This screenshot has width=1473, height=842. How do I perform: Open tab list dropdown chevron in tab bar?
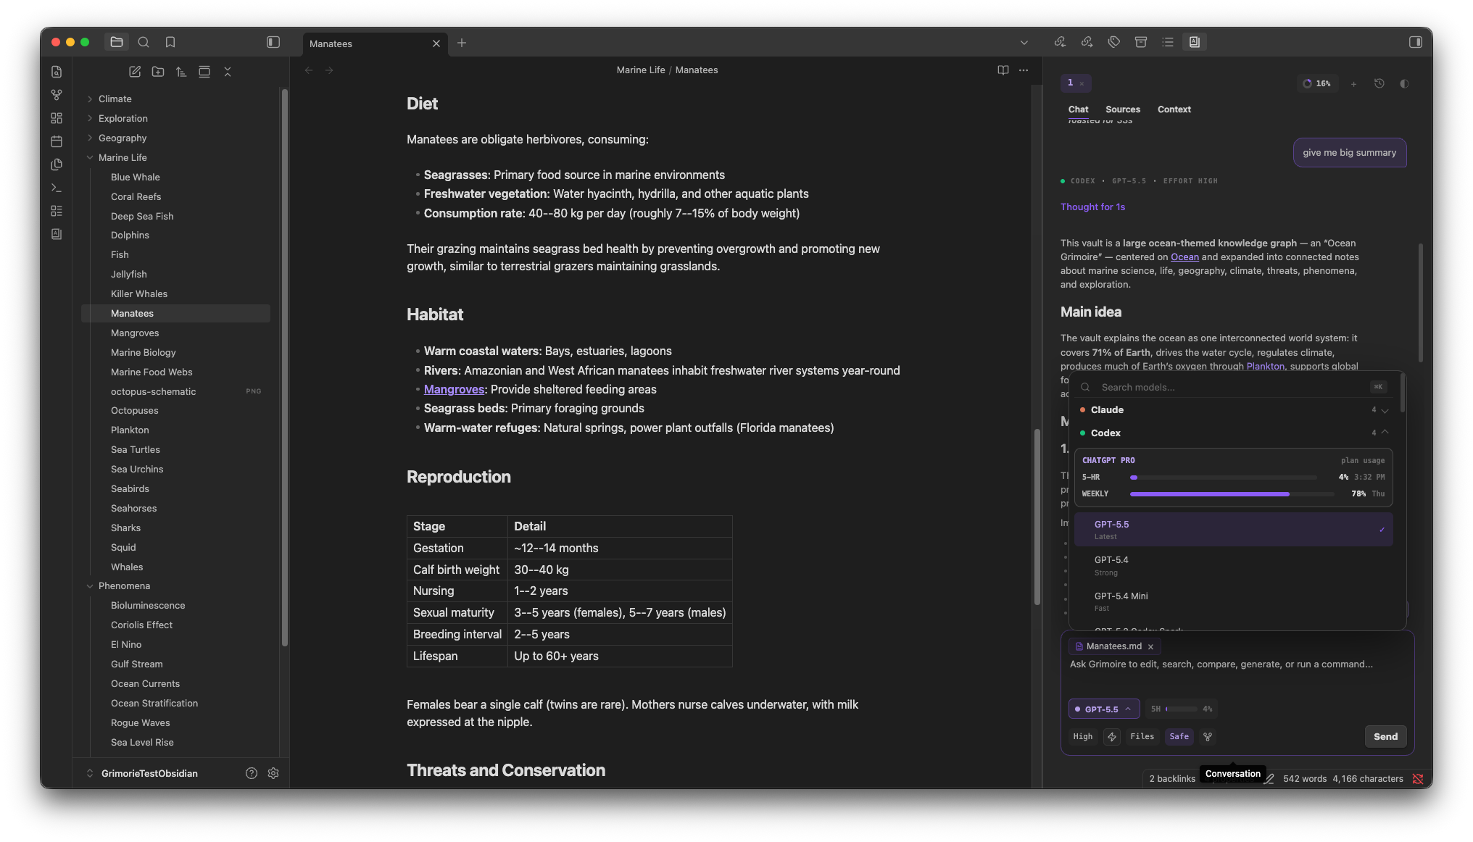(x=1024, y=43)
